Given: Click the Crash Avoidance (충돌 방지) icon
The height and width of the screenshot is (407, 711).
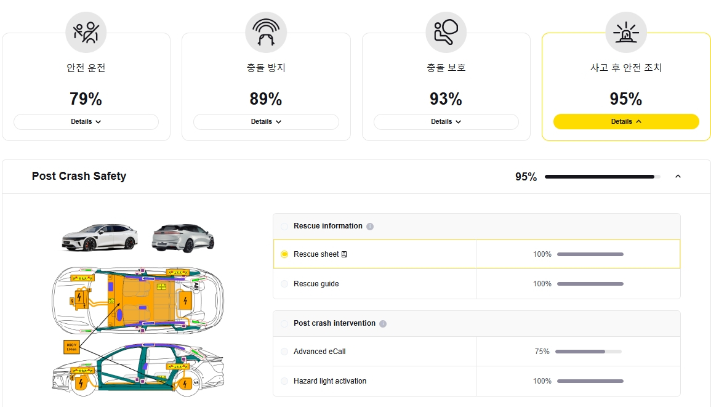Looking at the screenshot, I should click(x=266, y=33).
